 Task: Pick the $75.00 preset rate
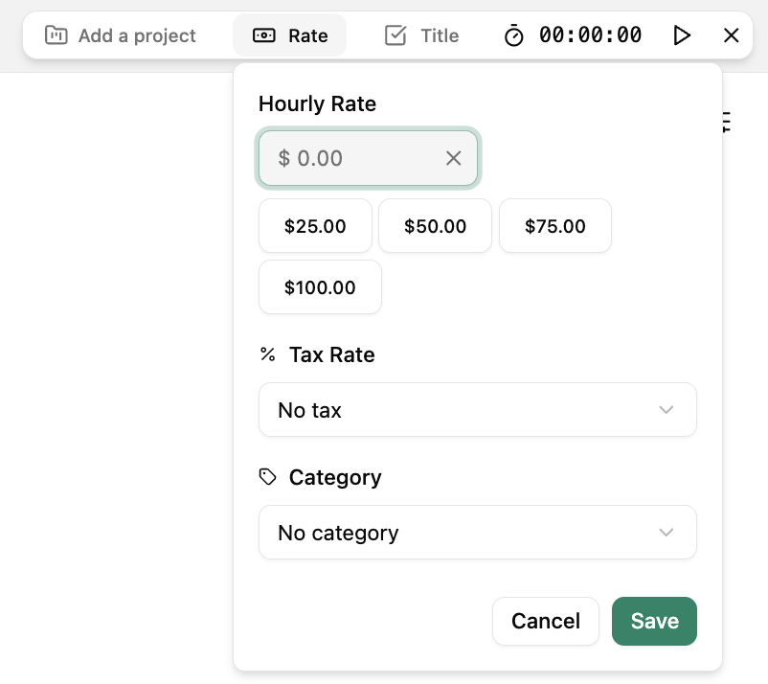point(555,226)
